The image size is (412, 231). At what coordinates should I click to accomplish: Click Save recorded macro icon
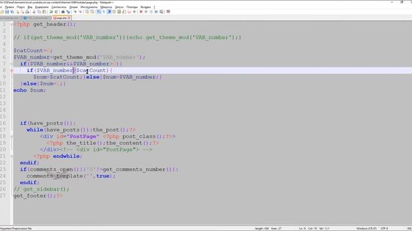(162, 12)
